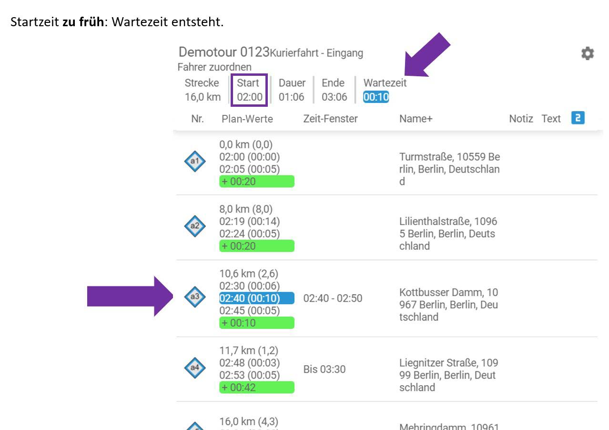Click the Plan-Werte column header
609x430 pixels.
pyautogui.click(x=247, y=119)
